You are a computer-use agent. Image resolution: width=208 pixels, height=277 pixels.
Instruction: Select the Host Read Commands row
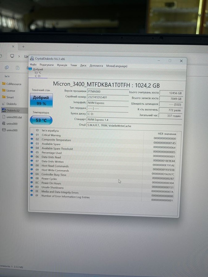coord(103,167)
